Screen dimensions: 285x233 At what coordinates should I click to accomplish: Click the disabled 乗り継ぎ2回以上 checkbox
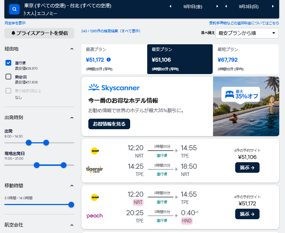tap(8, 91)
